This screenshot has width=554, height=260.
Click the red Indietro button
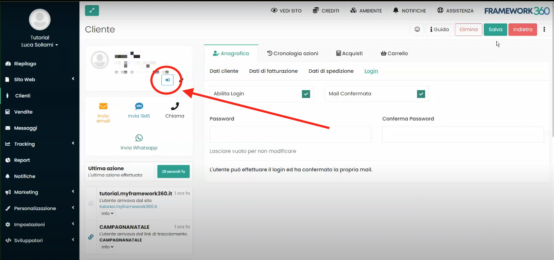pyautogui.click(x=522, y=29)
